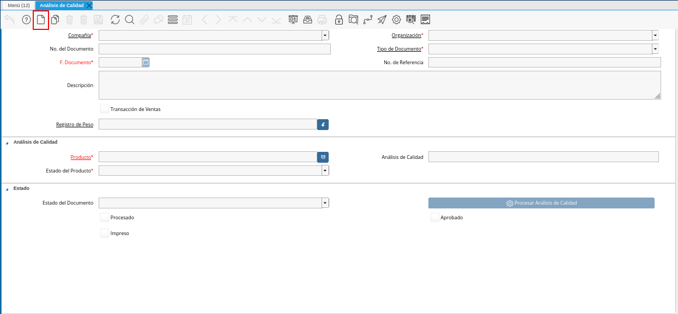Open the calendar picker for F. Documento
The image size is (678, 314).
[146, 63]
